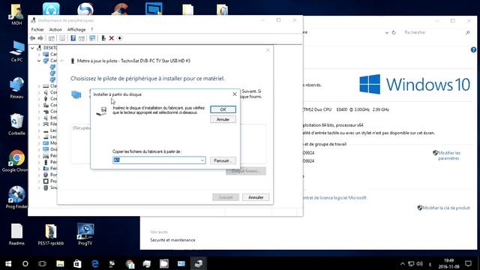Click the volume speaker tray icon
The width and height of the screenshot is (480, 270).
tap(420, 264)
